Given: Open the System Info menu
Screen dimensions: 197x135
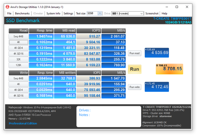Looking at the screenshot, I should 53,13.
